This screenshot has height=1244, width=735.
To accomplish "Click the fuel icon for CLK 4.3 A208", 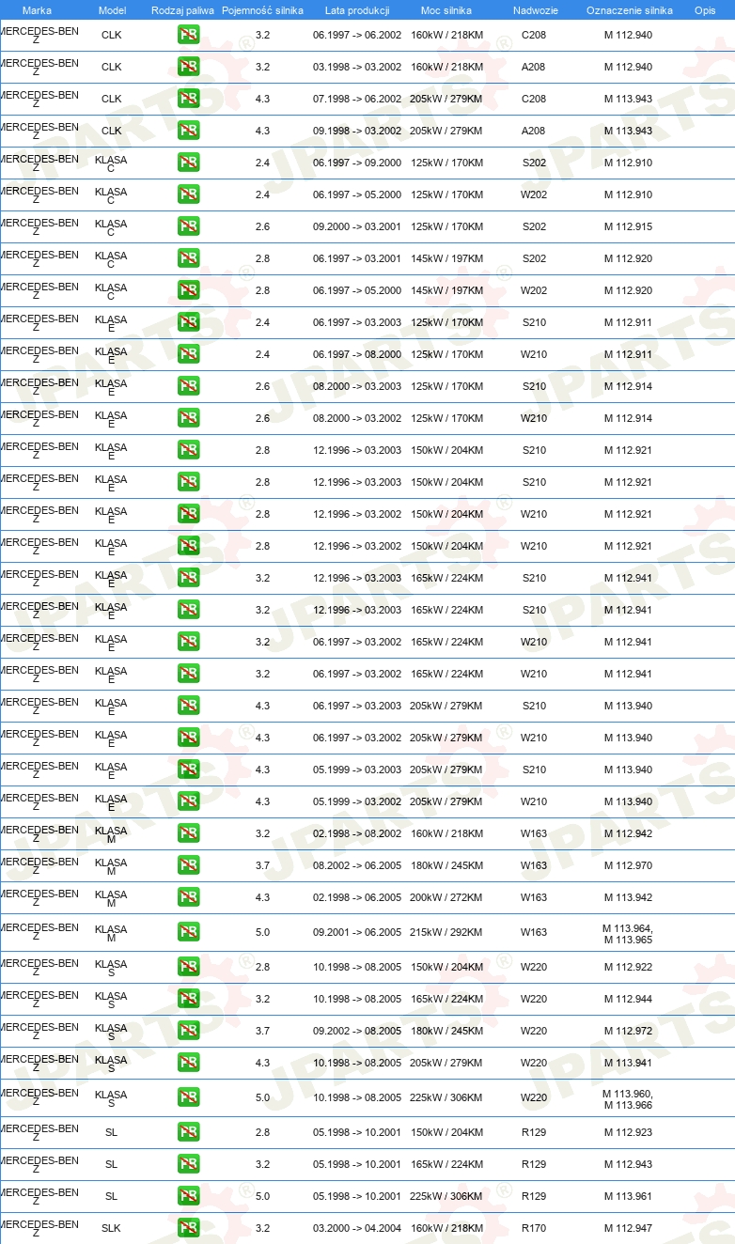I will 189,131.
